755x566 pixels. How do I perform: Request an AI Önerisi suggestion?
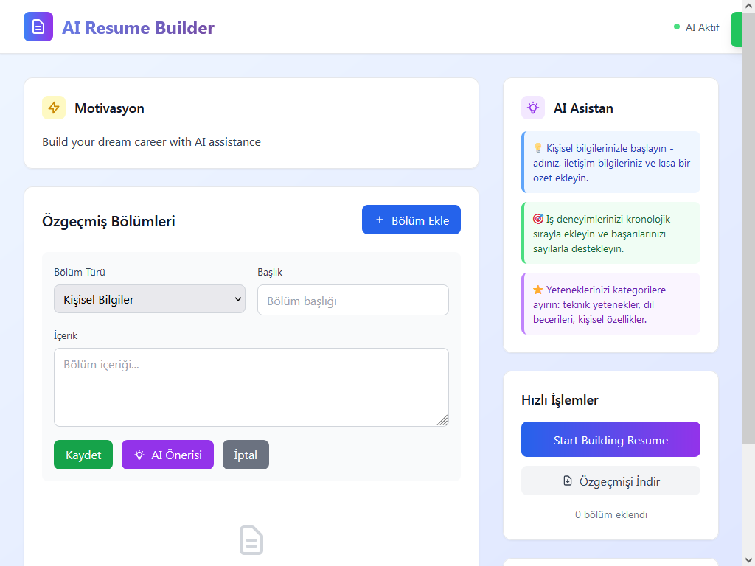(167, 455)
